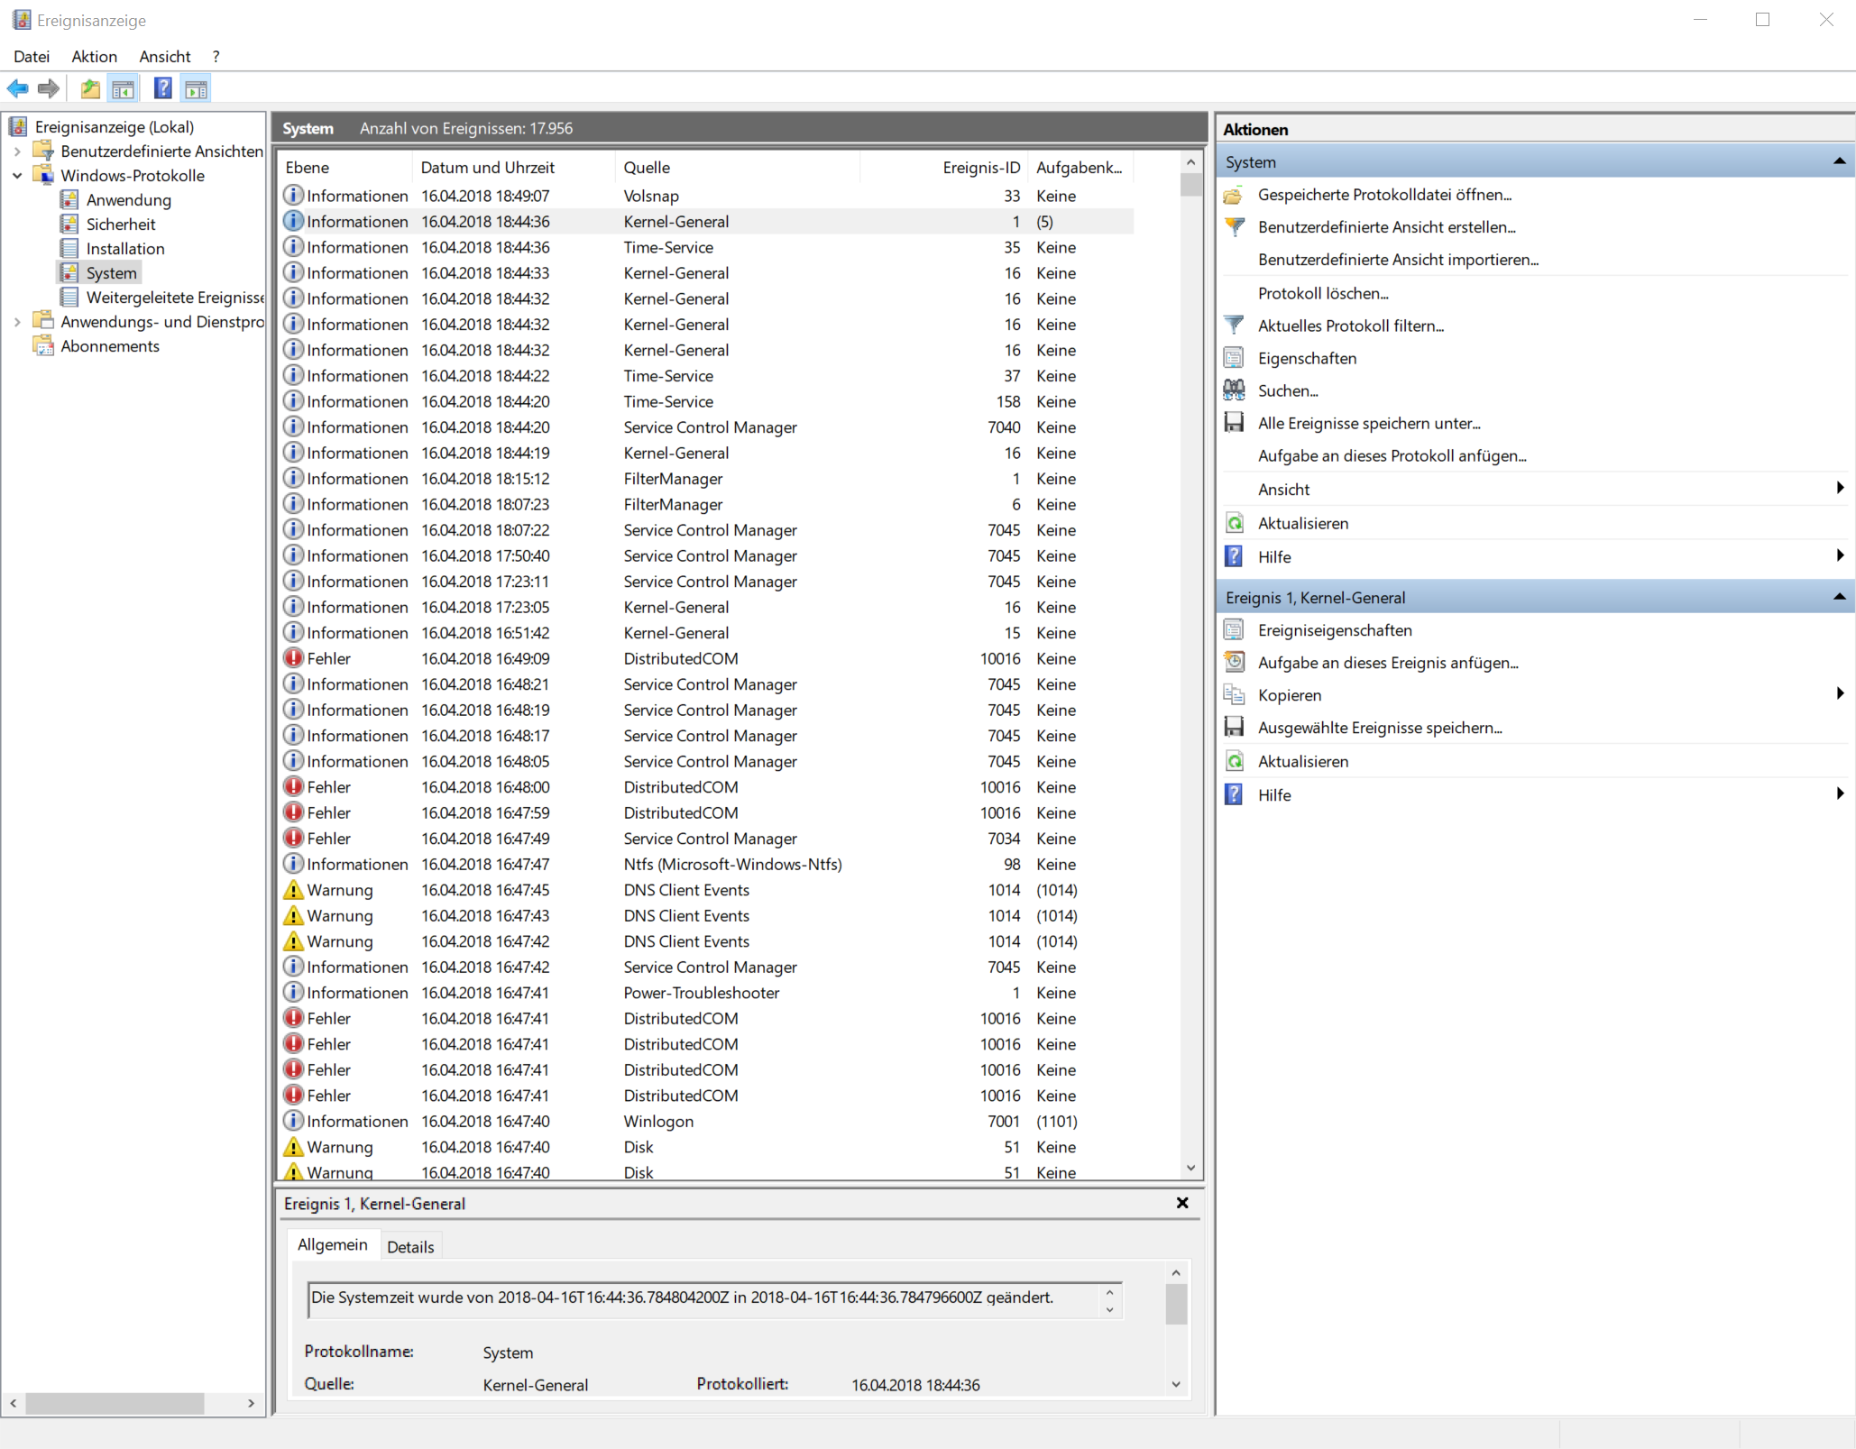Collapse the System actions section
The image size is (1856, 1449).
[1839, 161]
